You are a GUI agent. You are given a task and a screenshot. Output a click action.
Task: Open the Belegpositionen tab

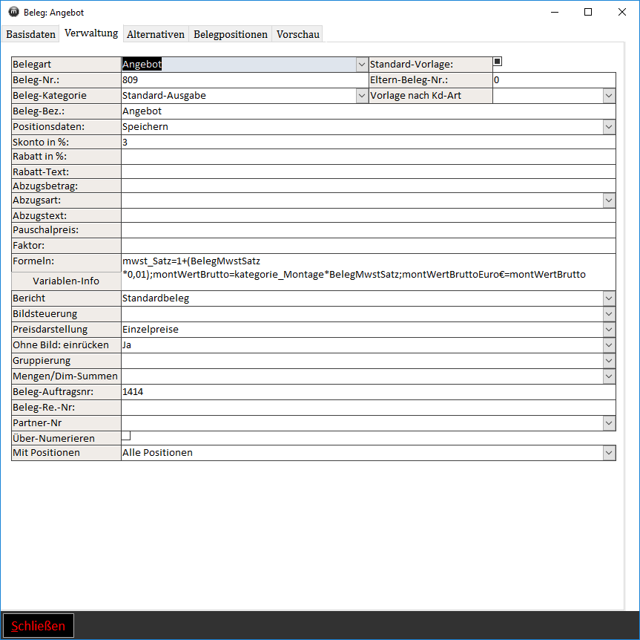tap(231, 34)
